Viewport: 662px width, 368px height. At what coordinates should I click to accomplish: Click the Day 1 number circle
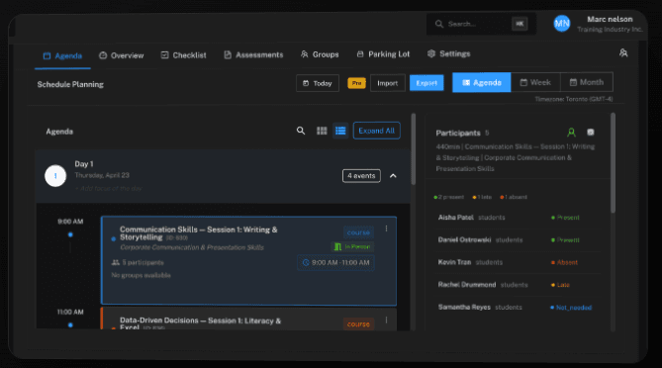[55, 176]
